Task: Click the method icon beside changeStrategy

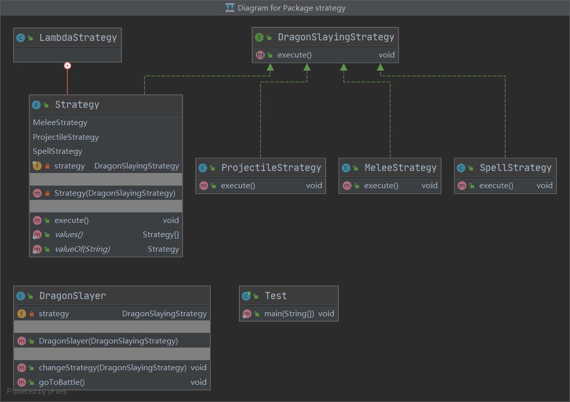Action: (22, 368)
